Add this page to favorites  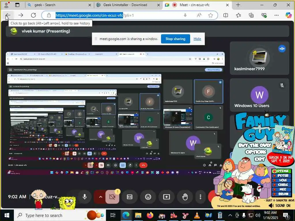tap(211, 15)
